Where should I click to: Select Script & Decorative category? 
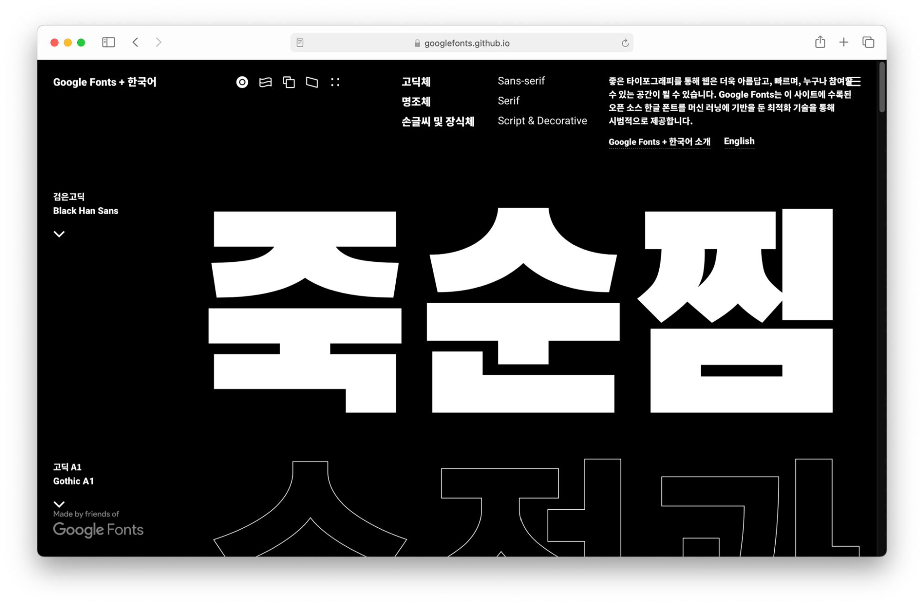[542, 121]
